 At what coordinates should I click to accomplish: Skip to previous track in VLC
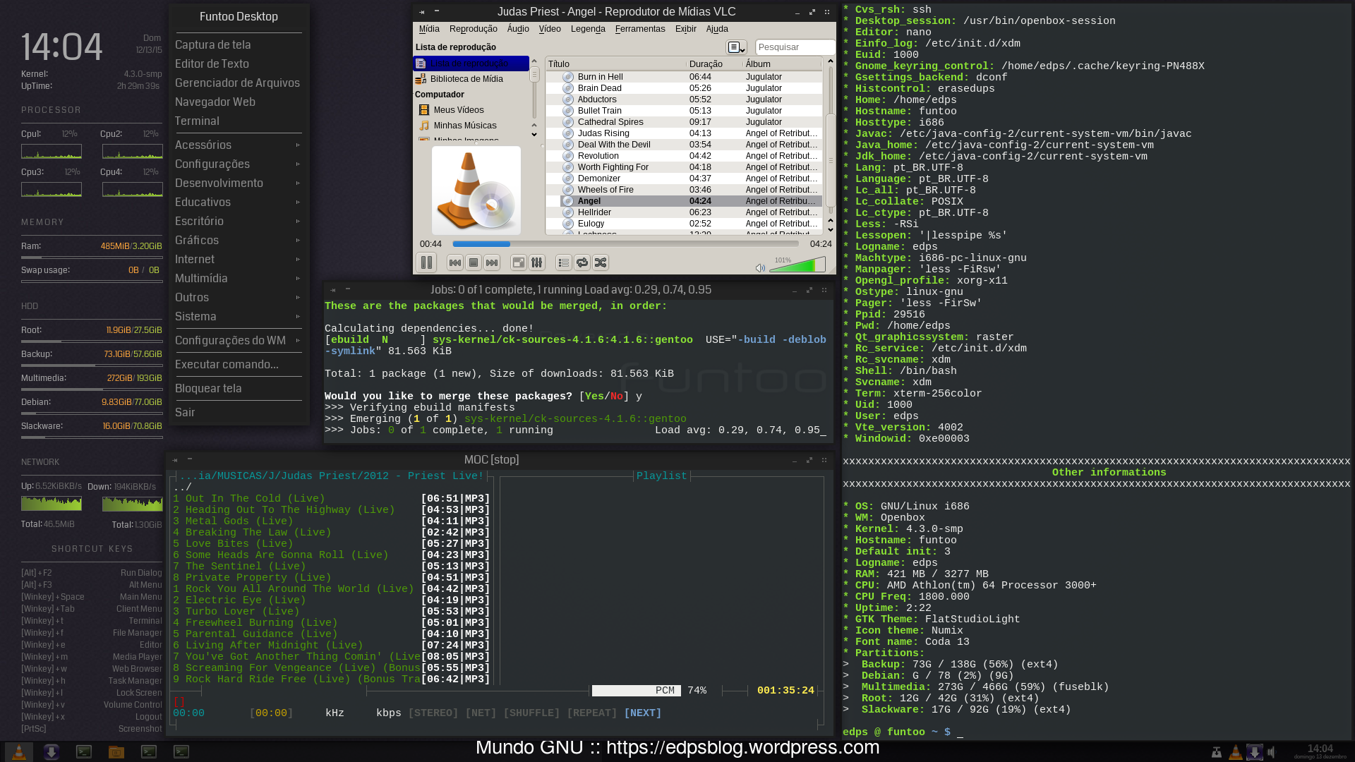(x=455, y=262)
